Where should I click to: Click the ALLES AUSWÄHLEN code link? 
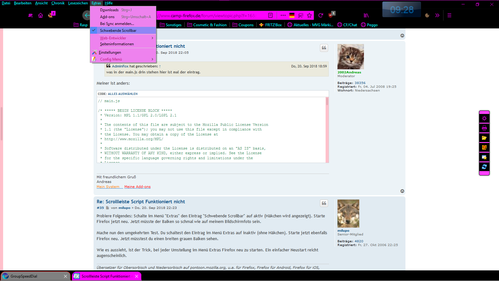tap(123, 94)
